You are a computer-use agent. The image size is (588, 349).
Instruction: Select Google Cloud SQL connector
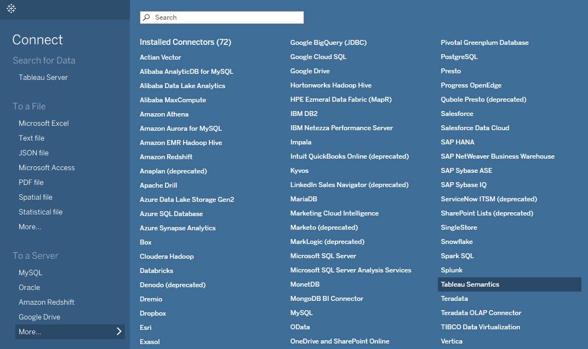coord(318,57)
